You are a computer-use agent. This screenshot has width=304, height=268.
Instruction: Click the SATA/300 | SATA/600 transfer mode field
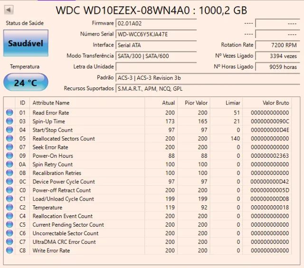point(156,56)
